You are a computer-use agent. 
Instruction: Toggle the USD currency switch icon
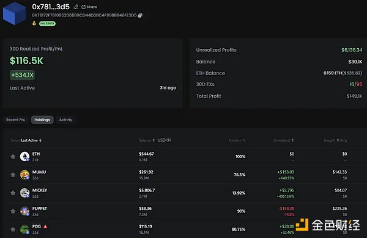pyautogui.click(x=169, y=140)
